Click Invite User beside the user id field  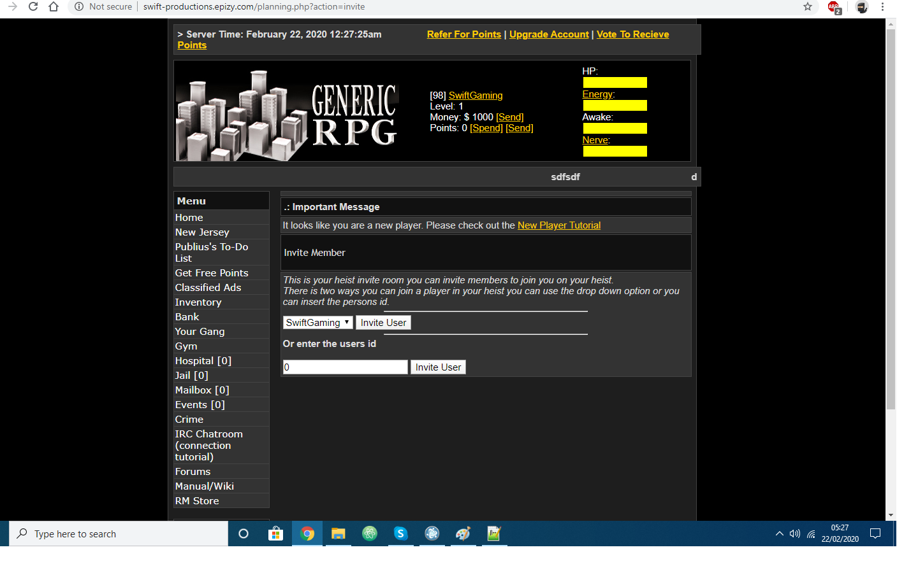pos(438,367)
